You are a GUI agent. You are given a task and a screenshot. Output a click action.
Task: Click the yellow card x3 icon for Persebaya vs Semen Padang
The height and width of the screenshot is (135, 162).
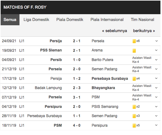(x=134, y=116)
